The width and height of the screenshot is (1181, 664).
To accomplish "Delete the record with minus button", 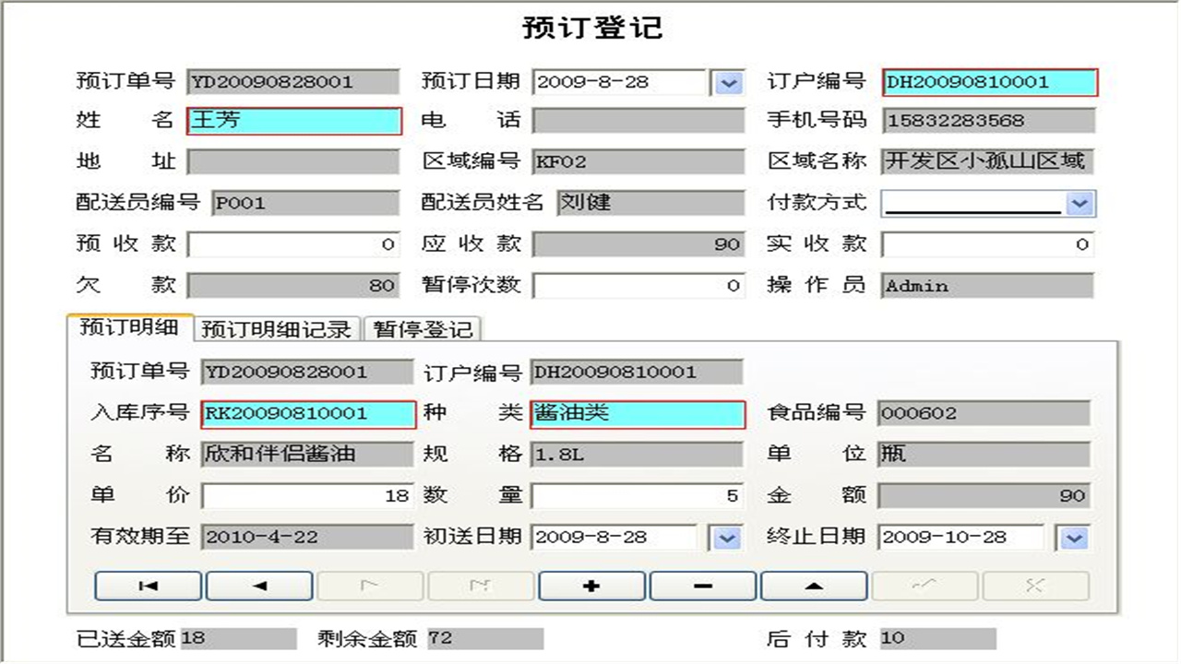I will point(703,586).
